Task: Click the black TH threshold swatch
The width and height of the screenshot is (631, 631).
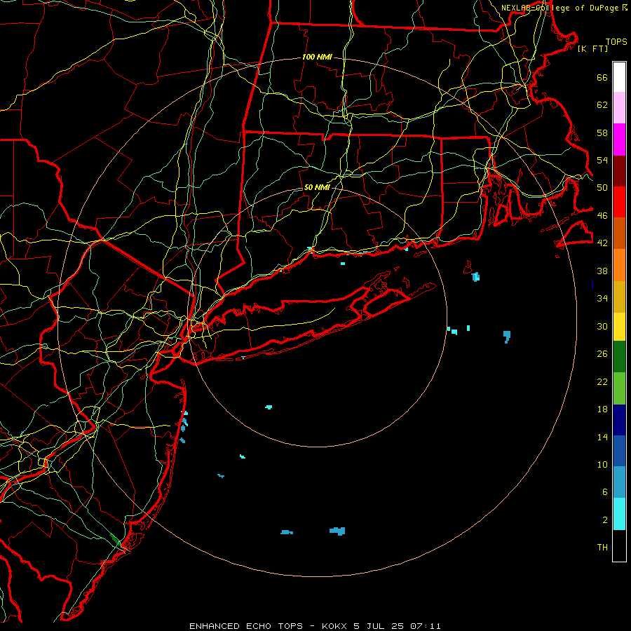Action: (x=619, y=545)
